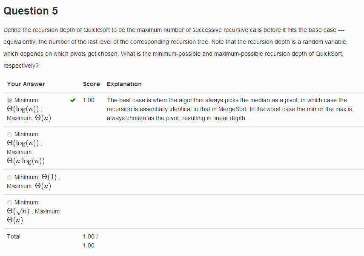Click the 1.00 score value in first row
Screen dimensions: 364x256
coord(89,101)
